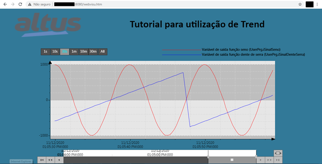This screenshot has height=164, width=322.
Task: Show All data in the trend
Action: click(103, 52)
